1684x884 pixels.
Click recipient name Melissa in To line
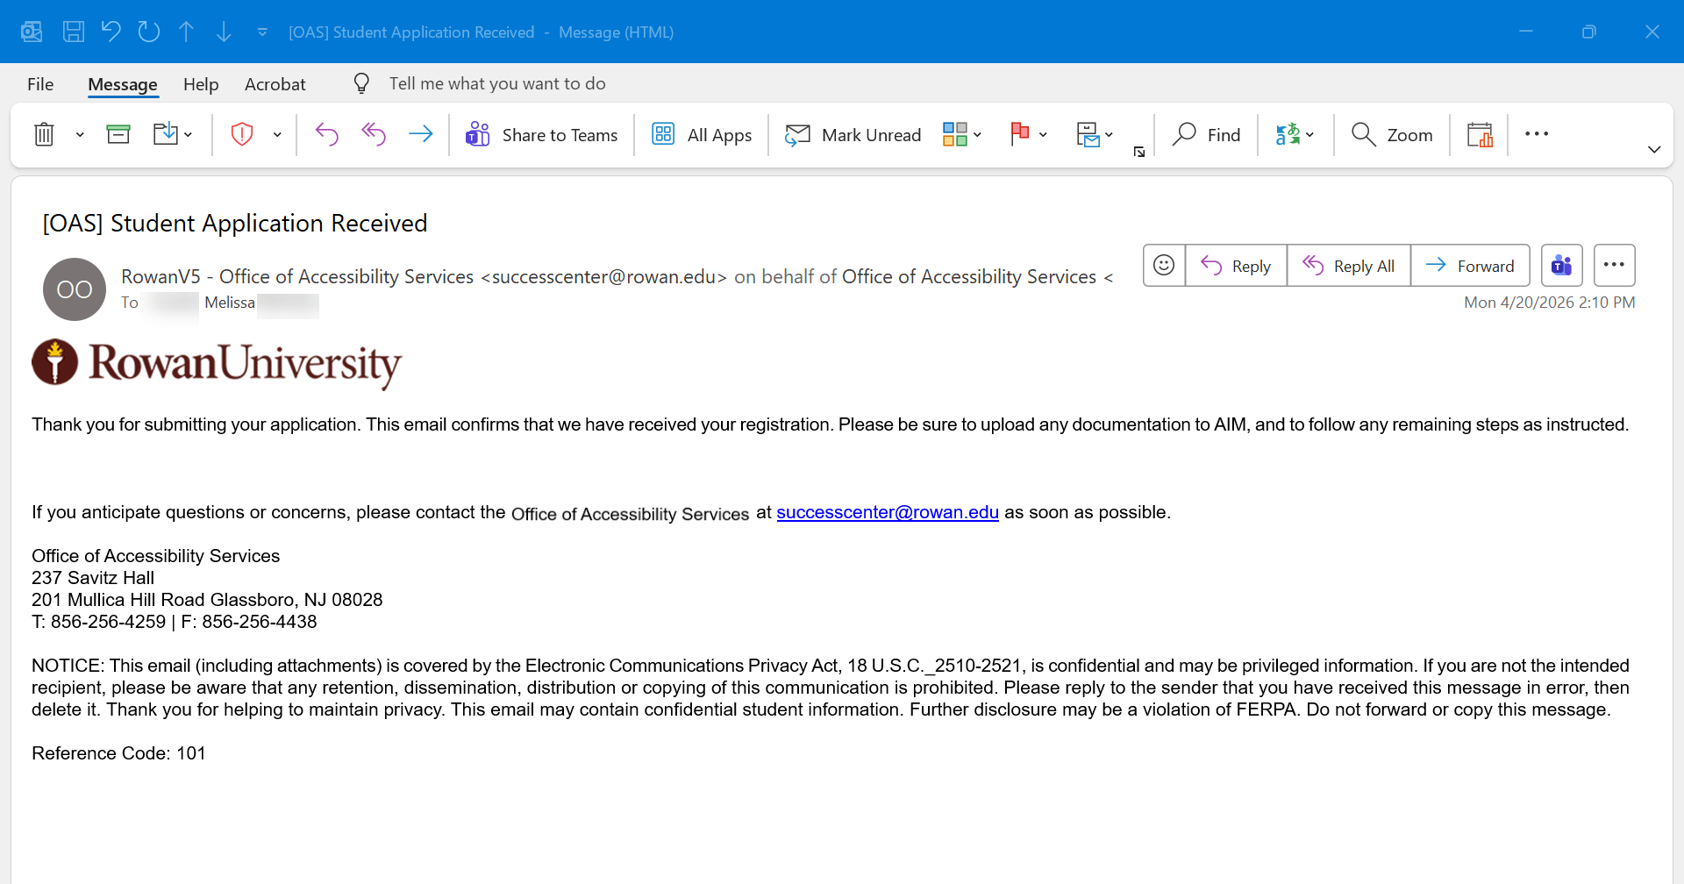coord(230,303)
